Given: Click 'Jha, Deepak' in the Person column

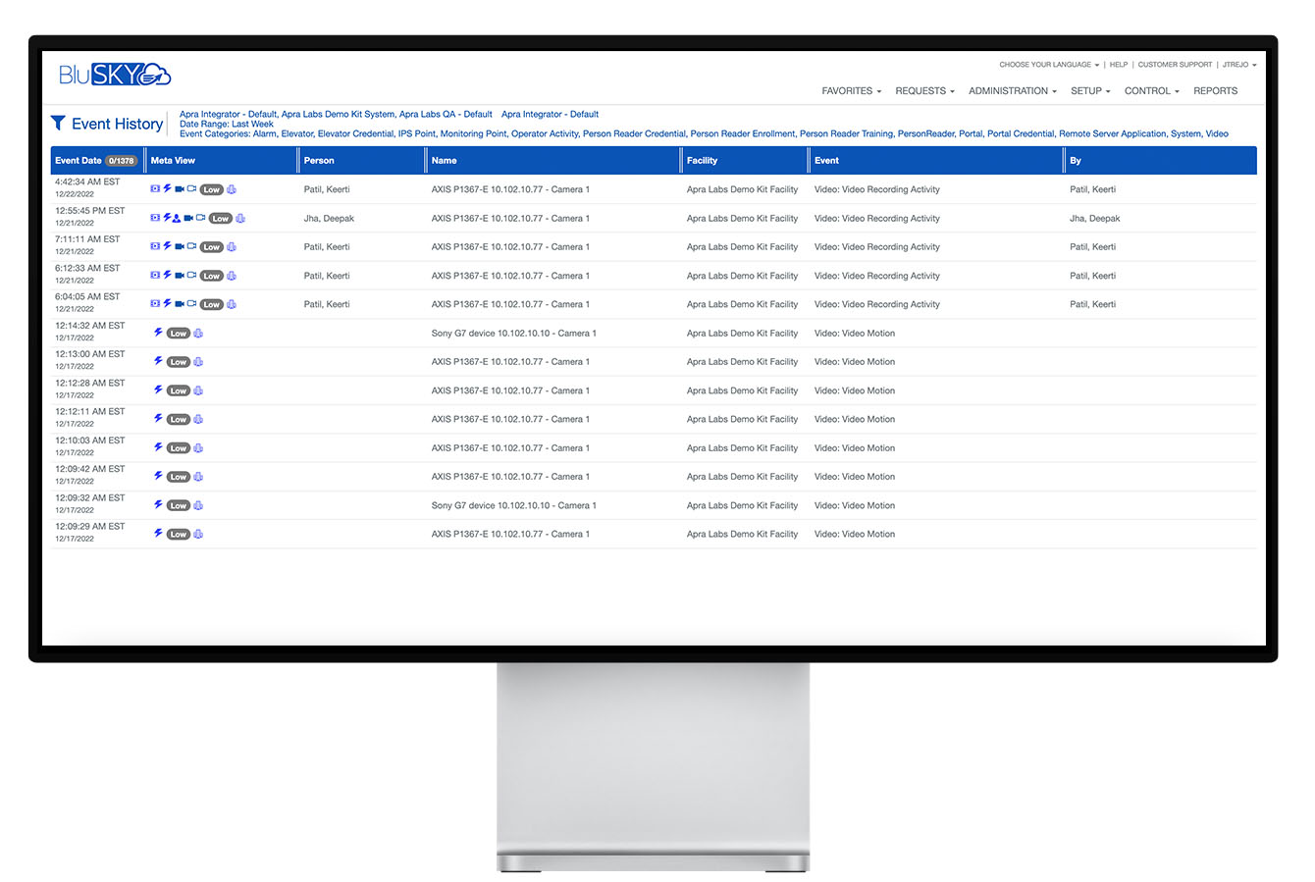Looking at the screenshot, I should (x=329, y=218).
